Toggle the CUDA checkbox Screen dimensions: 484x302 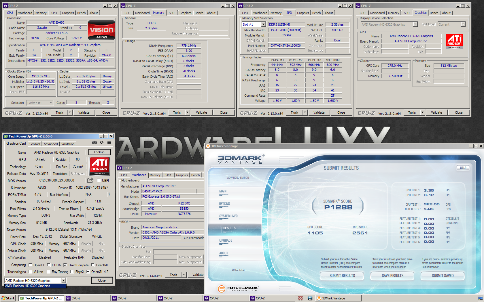[49, 265]
